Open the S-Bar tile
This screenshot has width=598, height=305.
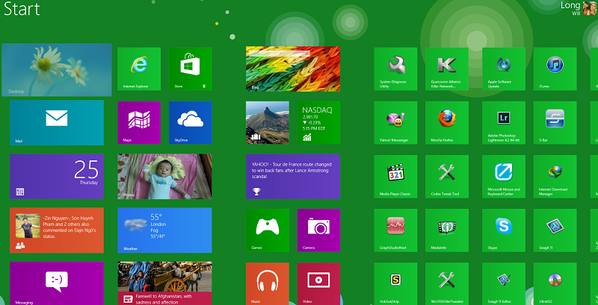(x=555, y=122)
